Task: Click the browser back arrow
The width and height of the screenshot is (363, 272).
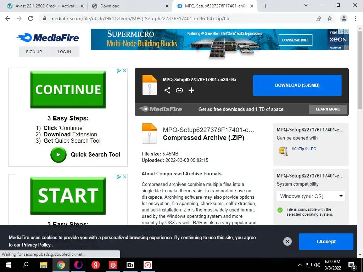Action: (x=8, y=18)
